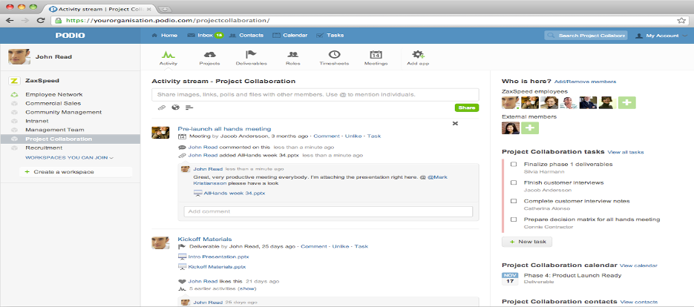Select Community Management workspace
Viewport: 694px width, 307px height.
(63, 112)
